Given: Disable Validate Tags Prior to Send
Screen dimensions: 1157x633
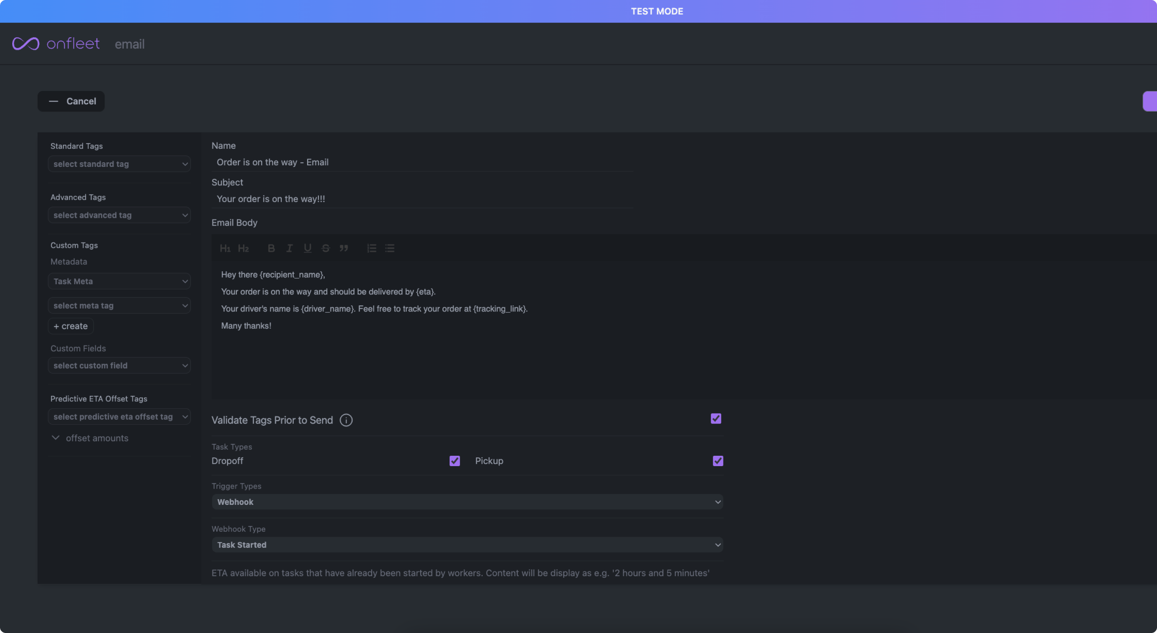Looking at the screenshot, I should point(715,418).
